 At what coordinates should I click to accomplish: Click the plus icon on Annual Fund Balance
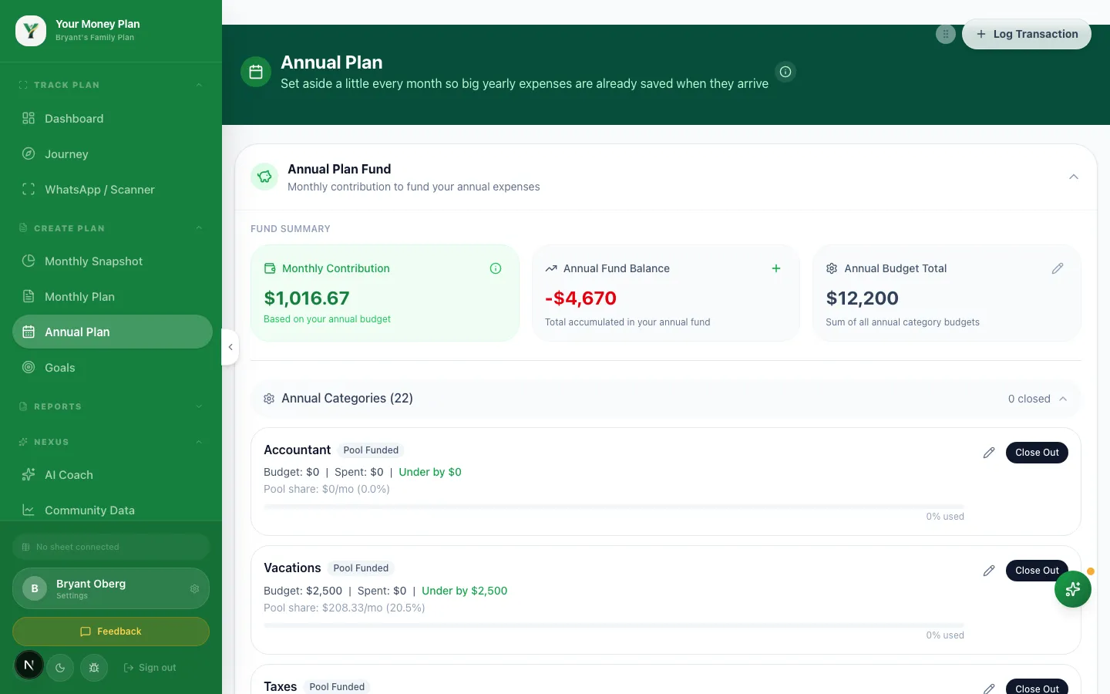click(776, 268)
